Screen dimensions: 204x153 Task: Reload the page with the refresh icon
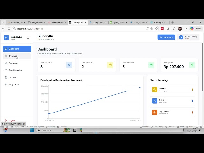(9, 29)
